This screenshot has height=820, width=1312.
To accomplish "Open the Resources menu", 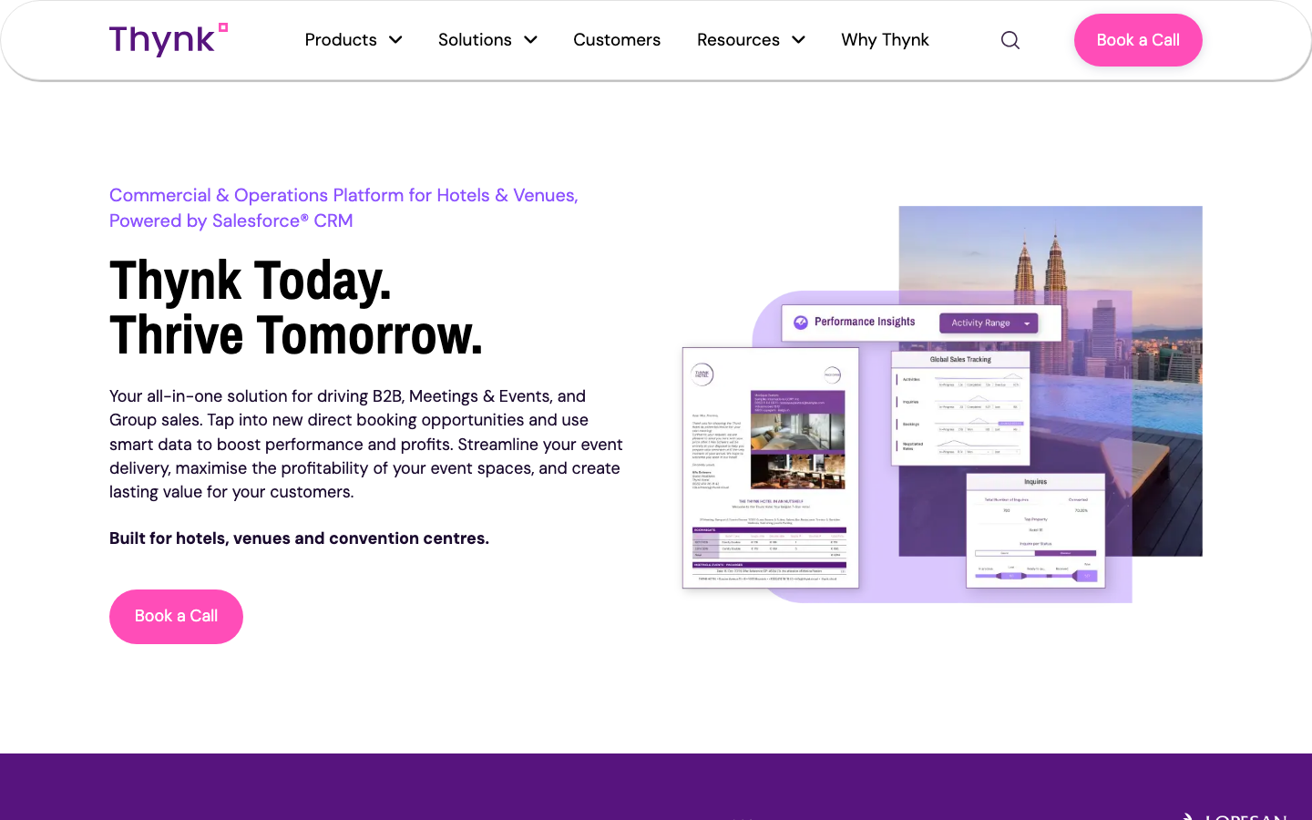I will click(x=738, y=40).
